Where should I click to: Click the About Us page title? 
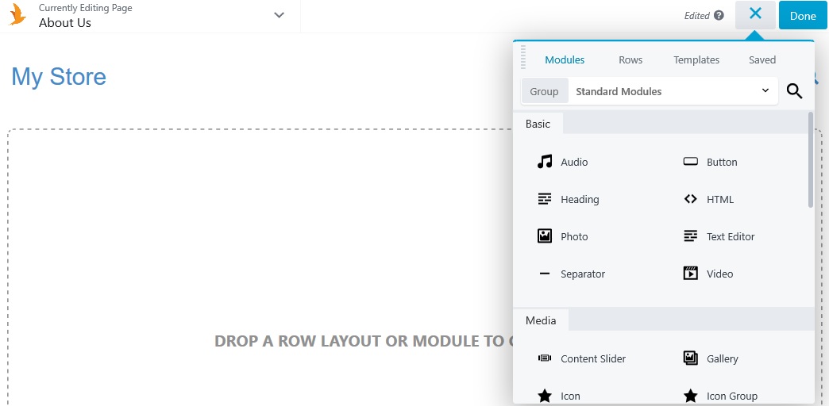(x=65, y=23)
